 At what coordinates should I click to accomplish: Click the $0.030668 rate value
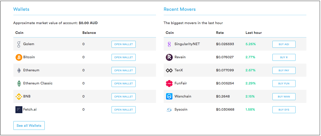(225, 109)
